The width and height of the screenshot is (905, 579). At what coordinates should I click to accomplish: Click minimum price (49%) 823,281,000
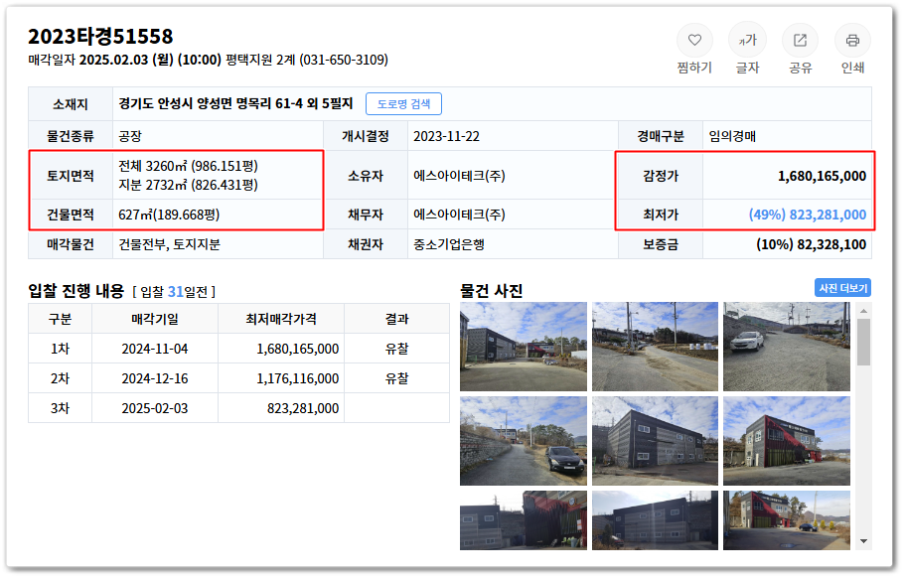pos(808,215)
